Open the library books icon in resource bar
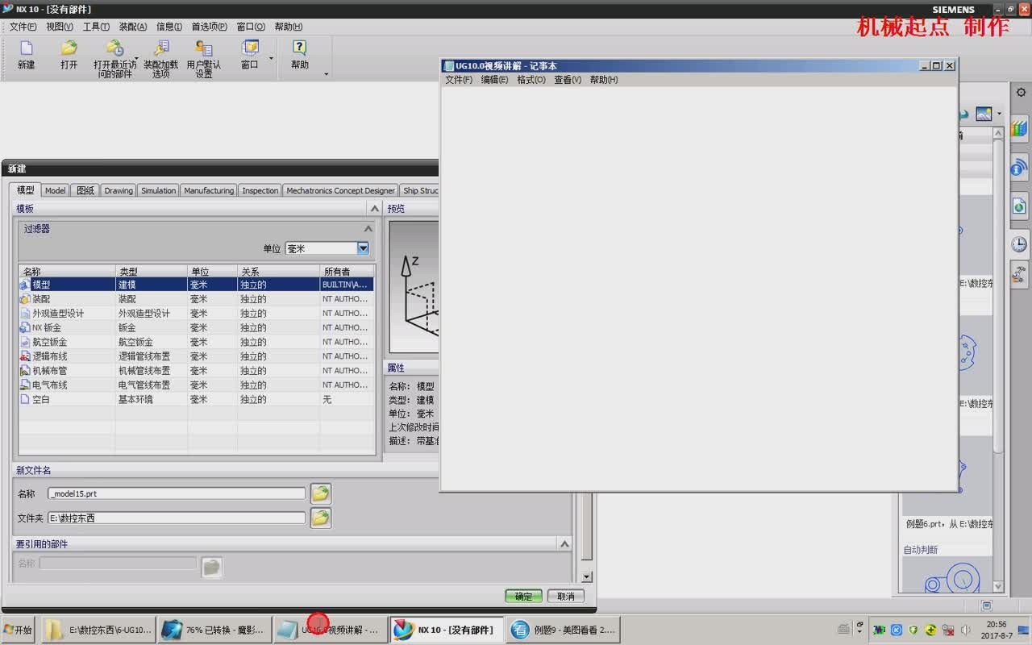Image resolution: width=1032 pixels, height=645 pixels. (x=1019, y=128)
